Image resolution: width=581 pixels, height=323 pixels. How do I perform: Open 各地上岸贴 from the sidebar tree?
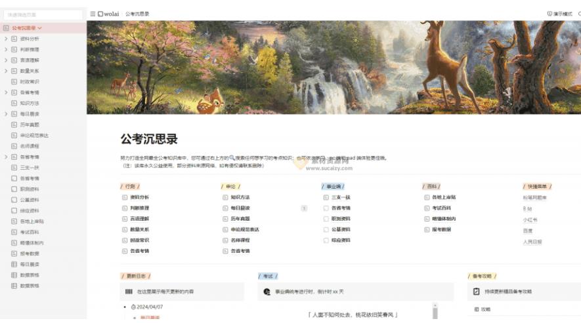pyautogui.click(x=32, y=221)
